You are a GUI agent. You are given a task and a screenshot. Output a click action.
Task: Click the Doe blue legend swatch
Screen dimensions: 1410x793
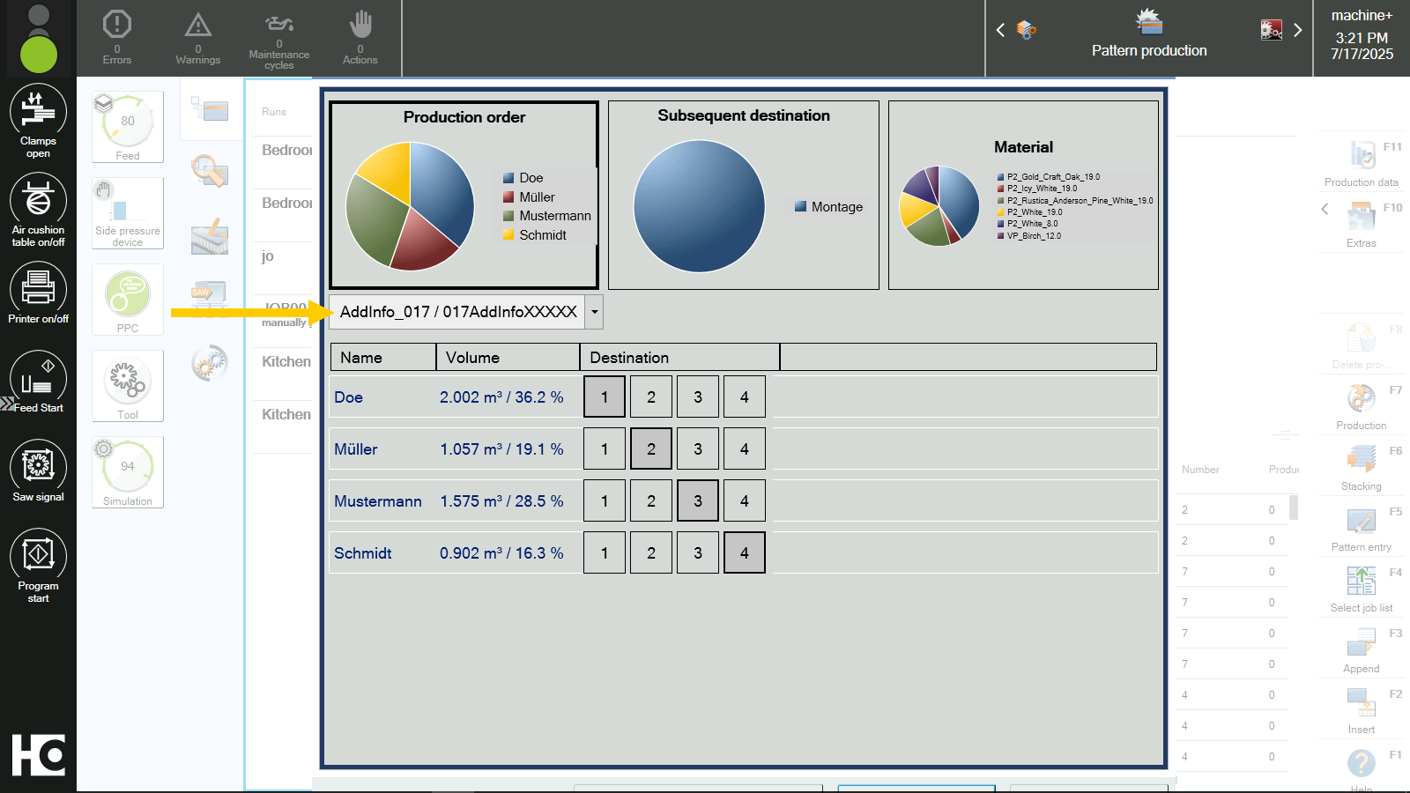pos(508,178)
